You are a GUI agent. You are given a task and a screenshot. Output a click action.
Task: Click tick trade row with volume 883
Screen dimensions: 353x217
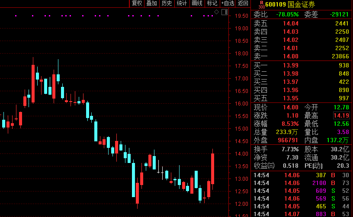click(302, 214)
